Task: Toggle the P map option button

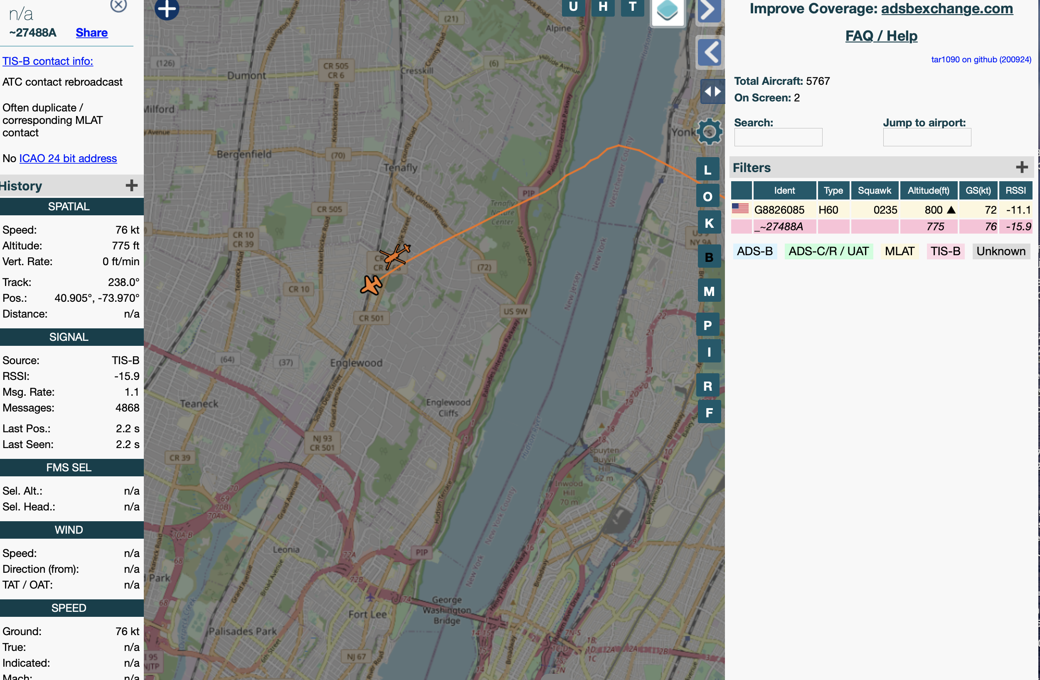Action: (x=707, y=325)
